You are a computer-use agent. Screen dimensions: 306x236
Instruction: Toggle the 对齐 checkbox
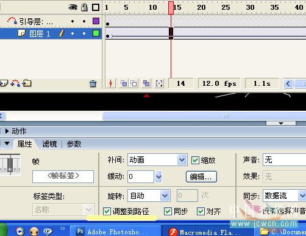(x=201, y=211)
